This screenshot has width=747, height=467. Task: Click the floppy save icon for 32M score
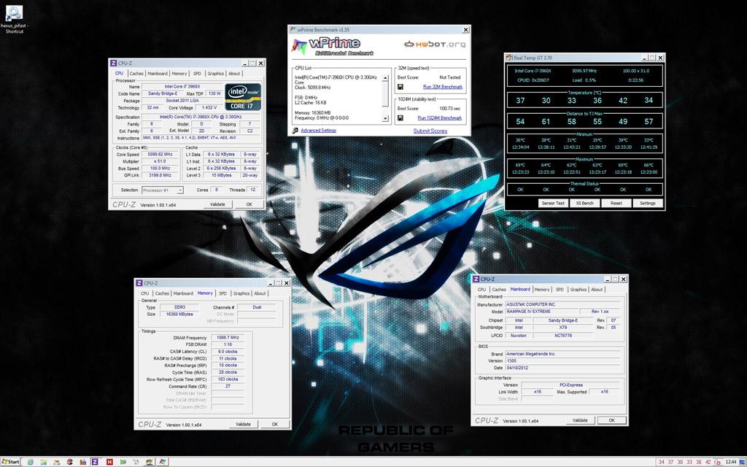[400, 87]
